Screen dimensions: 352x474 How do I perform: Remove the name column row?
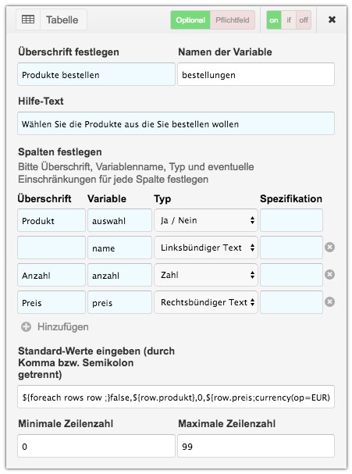329,248
